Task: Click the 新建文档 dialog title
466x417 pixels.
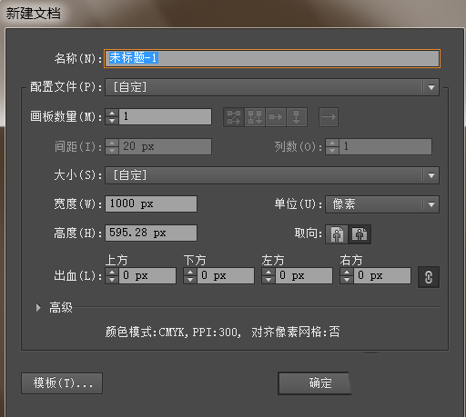Action: [34, 14]
